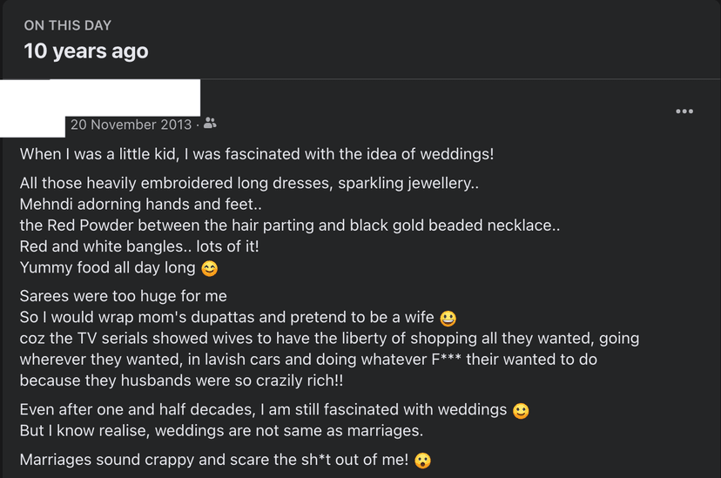Click the line about wrapping mom's dupattas

pyautogui.click(x=228, y=318)
